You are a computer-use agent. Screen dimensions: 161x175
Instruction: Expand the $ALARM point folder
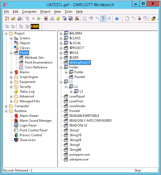click(x=61, y=34)
